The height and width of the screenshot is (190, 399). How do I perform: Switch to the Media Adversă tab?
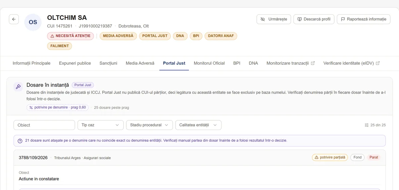pyautogui.click(x=140, y=63)
